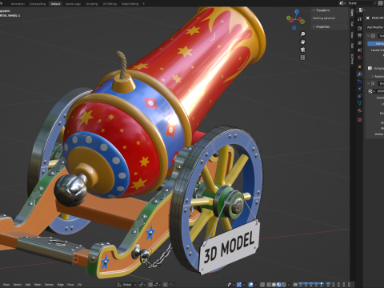This screenshot has width=384, height=288.
Task: Open the Tool sidebar vertical tab
Action: point(352,23)
